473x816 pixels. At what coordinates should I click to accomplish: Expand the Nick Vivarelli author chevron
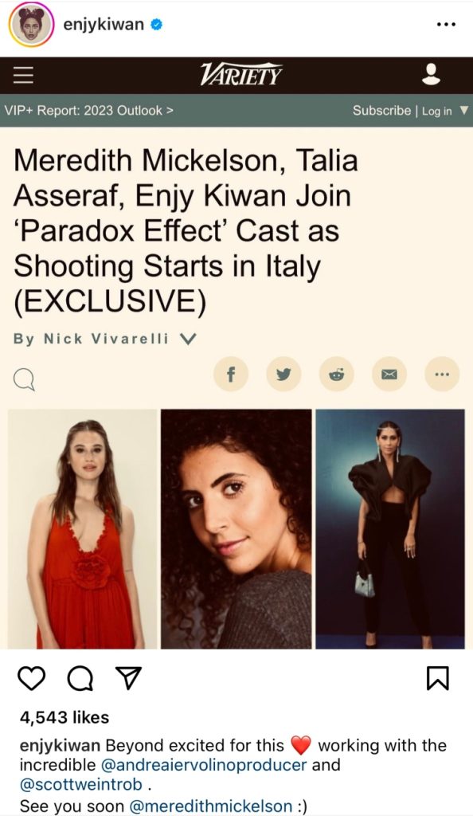pyautogui.click(x=188, y=339)
